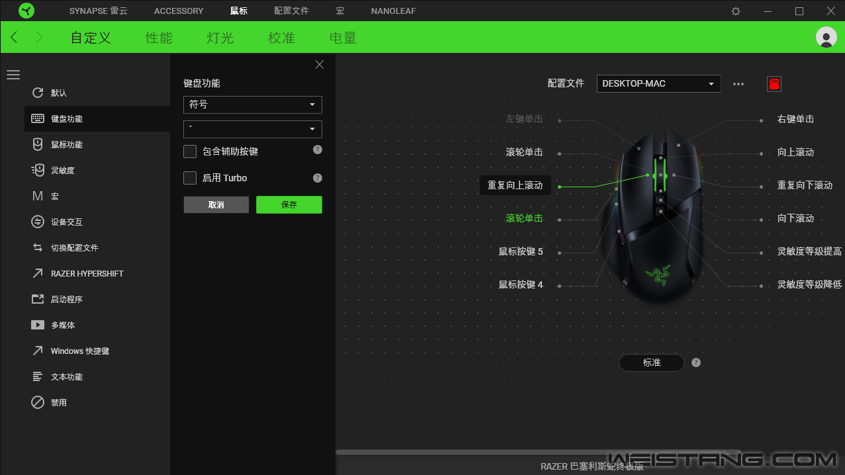Open the 启动程序 launch program icon

click(38, 299)
